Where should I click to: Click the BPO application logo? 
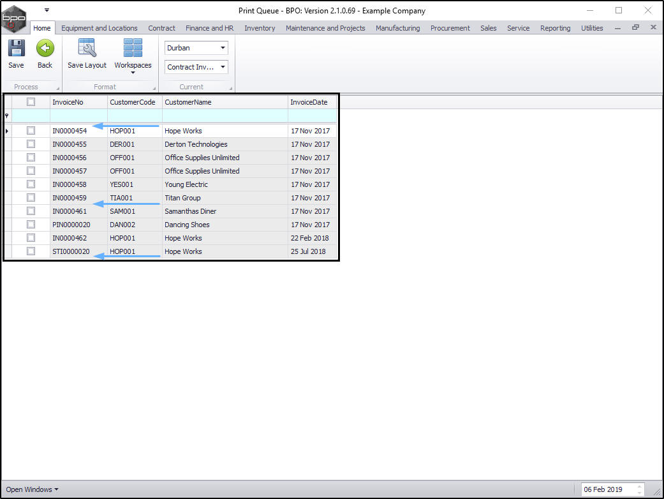(14, 19)
